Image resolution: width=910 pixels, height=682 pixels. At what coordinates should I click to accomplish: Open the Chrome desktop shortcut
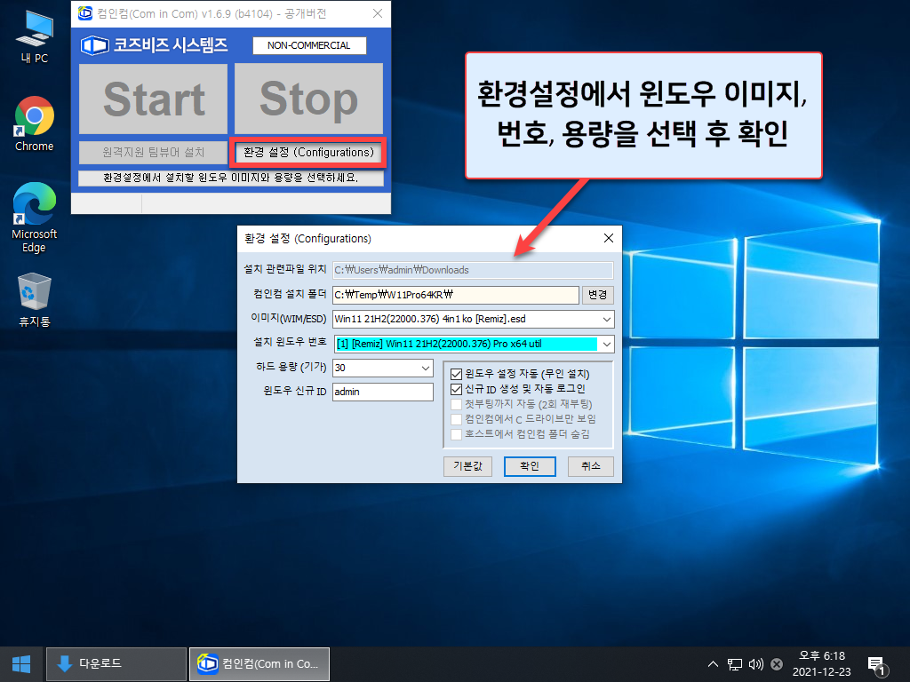pyautogui.click(x=35, y=124)
